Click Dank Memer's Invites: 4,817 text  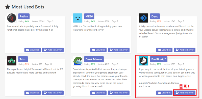(104, 64)
